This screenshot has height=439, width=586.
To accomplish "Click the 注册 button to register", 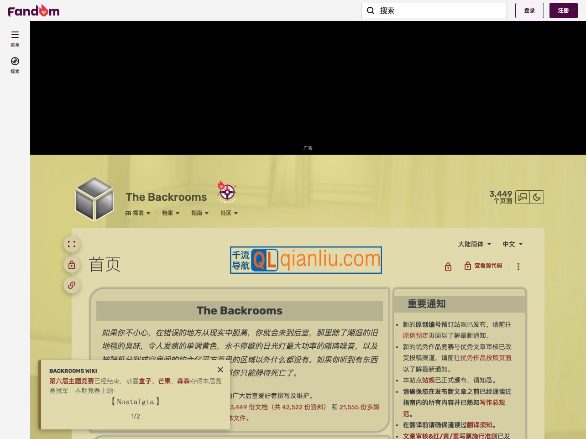I will pyautogui.click(x=563, y=10).
